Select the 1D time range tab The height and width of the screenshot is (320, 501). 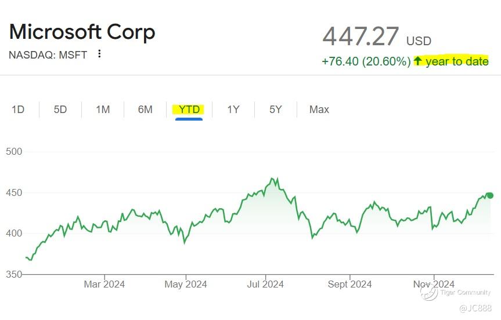coord(18,110)
